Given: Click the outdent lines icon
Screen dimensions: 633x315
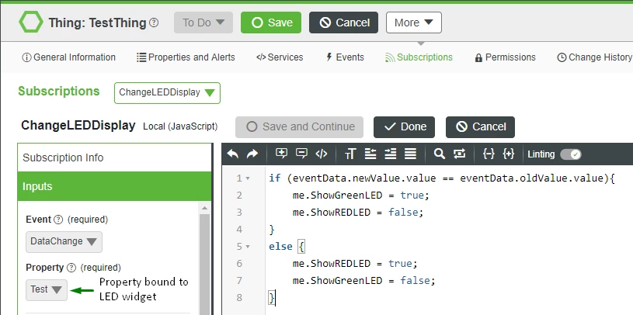Looking at the screenshot, I should pyautogui.click(x=370, y=154).
